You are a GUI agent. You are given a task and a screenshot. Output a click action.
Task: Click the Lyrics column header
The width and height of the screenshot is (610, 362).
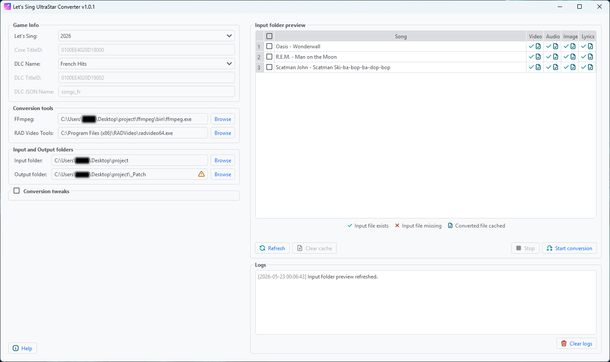pyautogui.click(x=587, y=36)
